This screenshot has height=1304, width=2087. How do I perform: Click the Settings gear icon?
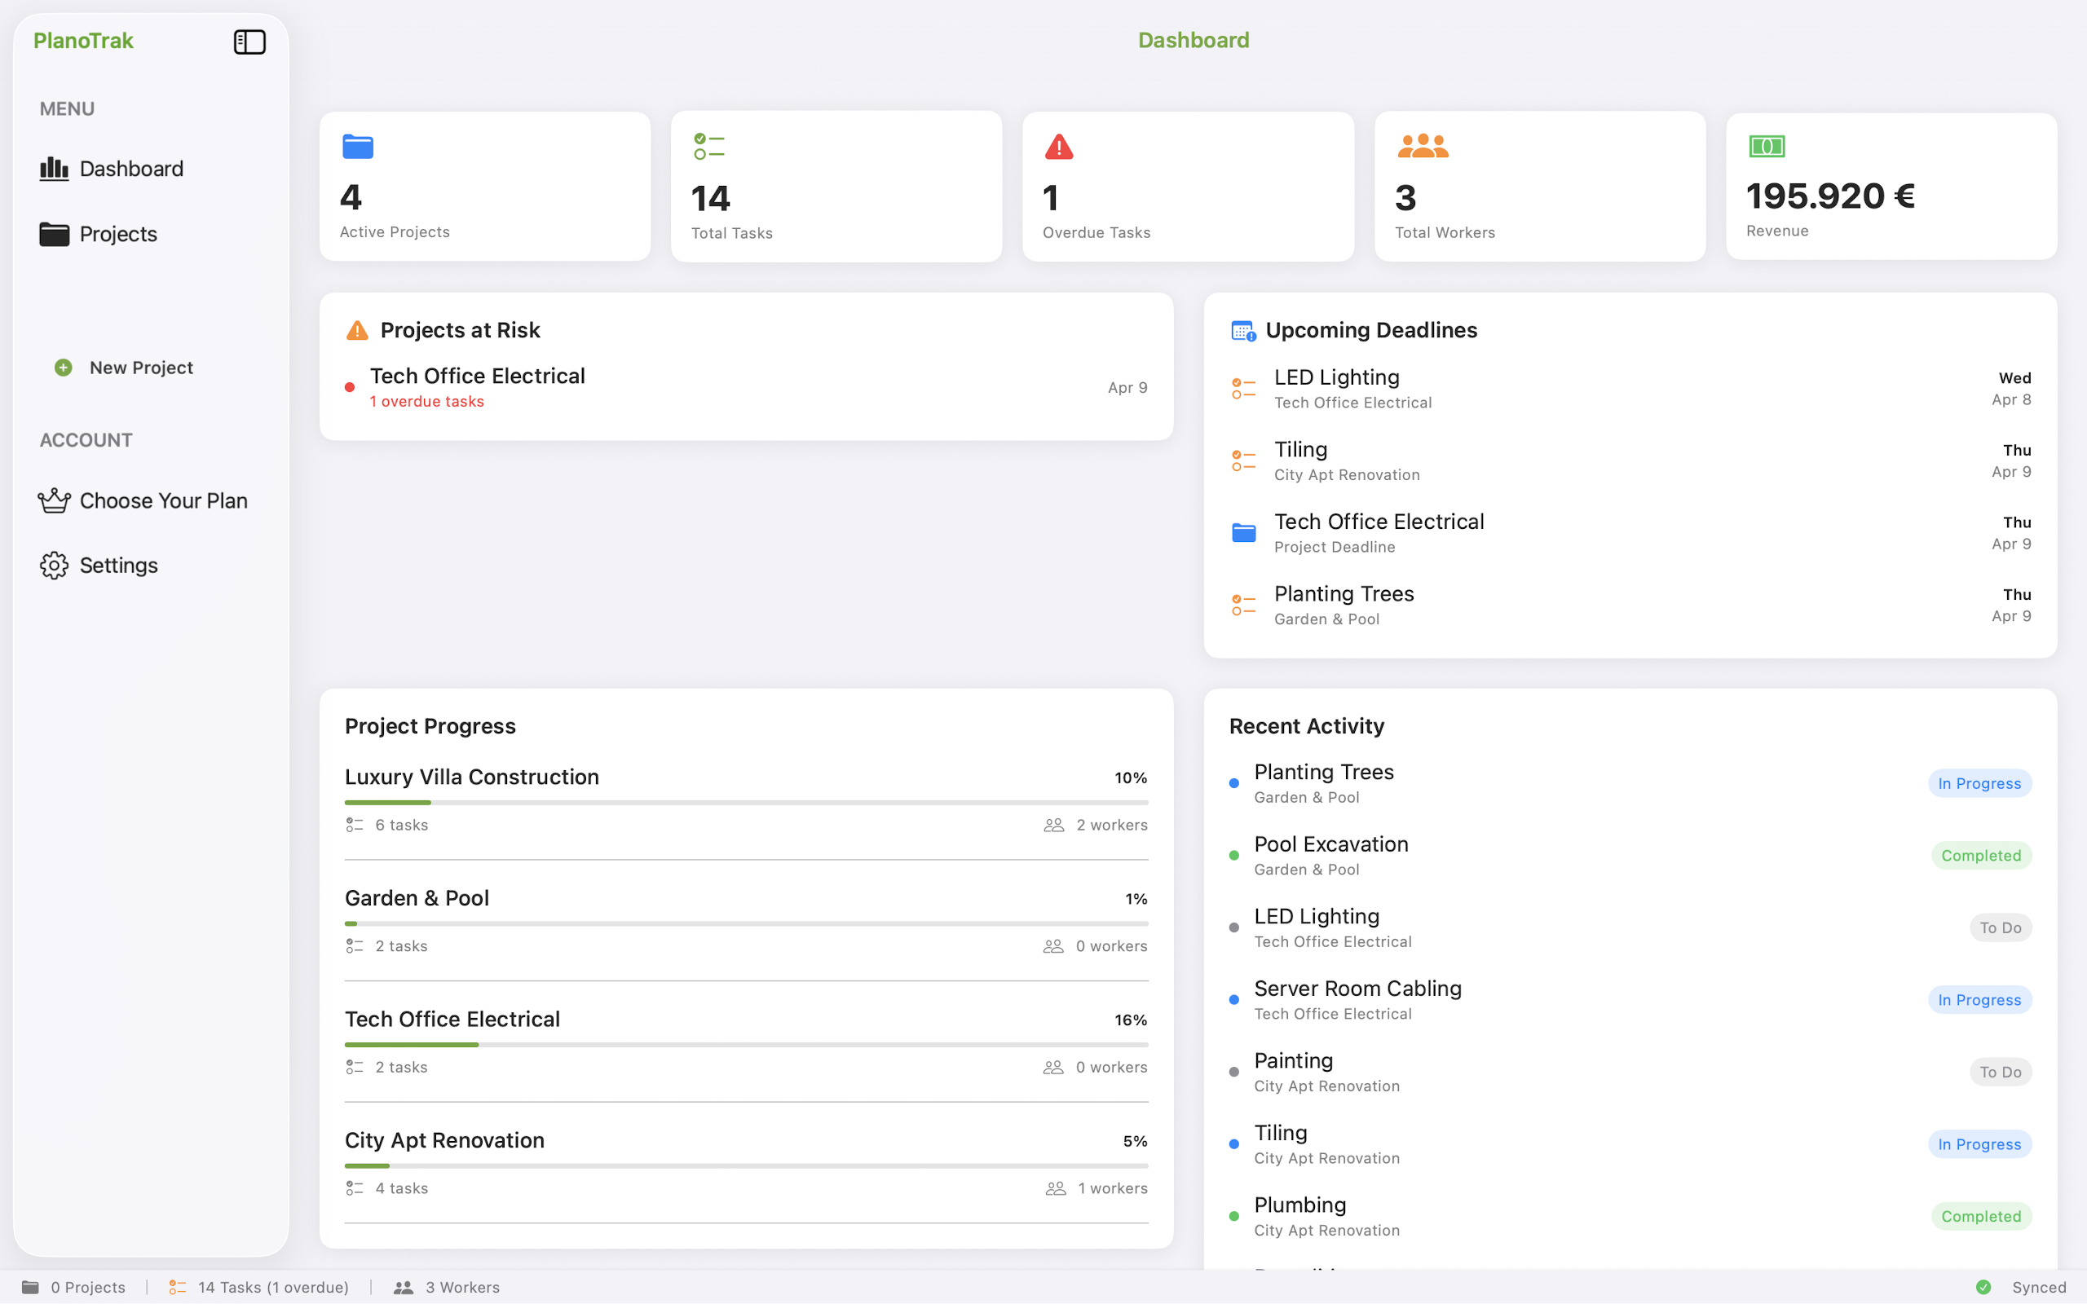click(54, 565)
